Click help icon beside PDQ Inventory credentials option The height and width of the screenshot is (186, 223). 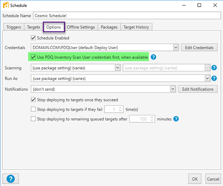coord(153,57)
